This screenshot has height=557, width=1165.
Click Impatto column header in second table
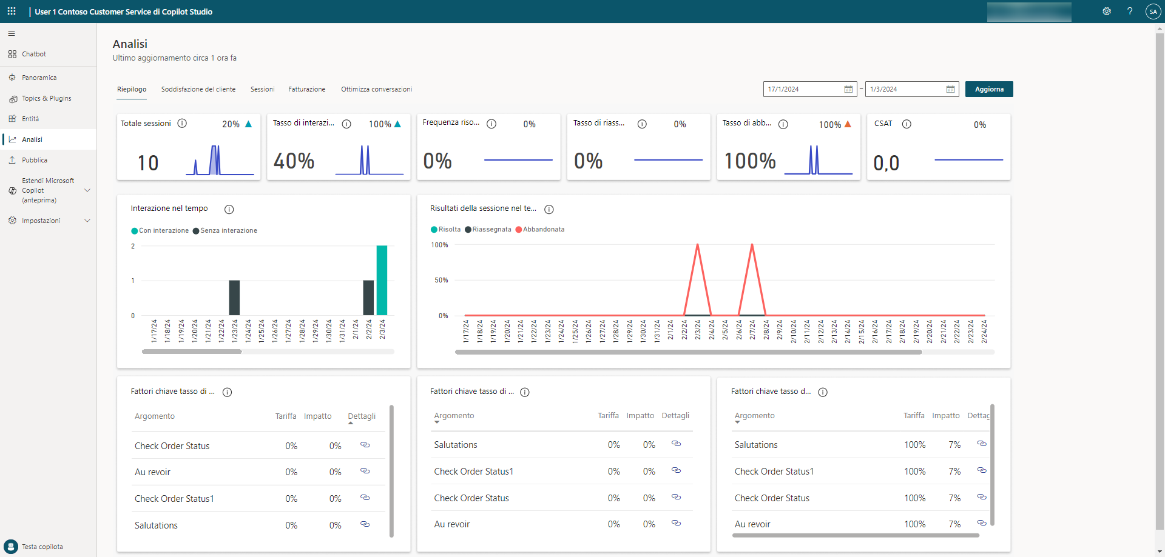[x=640, y=416]
